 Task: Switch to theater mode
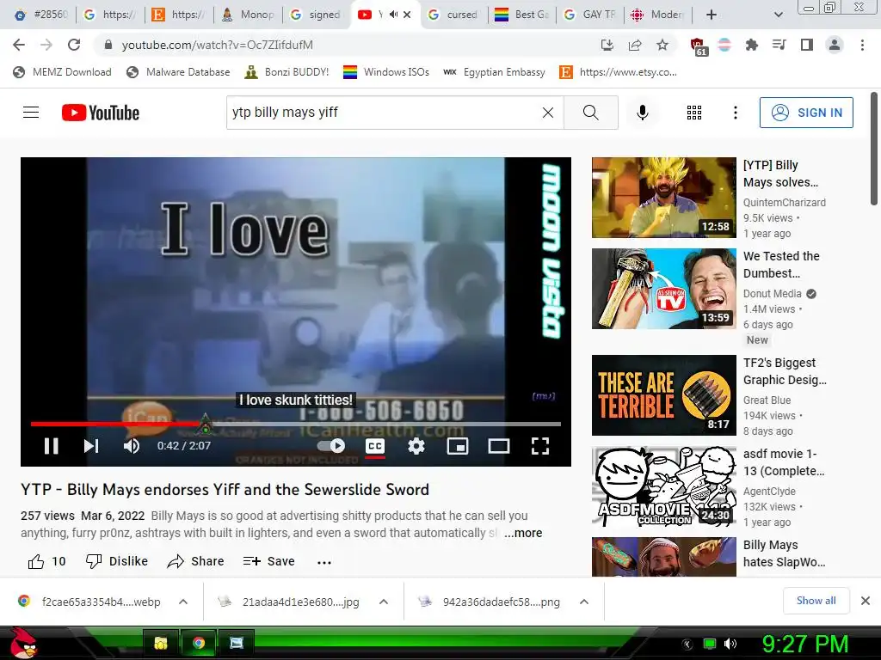pos(498,446)
